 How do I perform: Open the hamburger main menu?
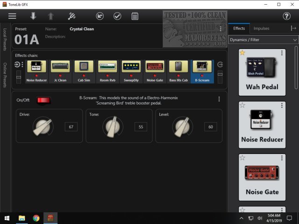12,16
